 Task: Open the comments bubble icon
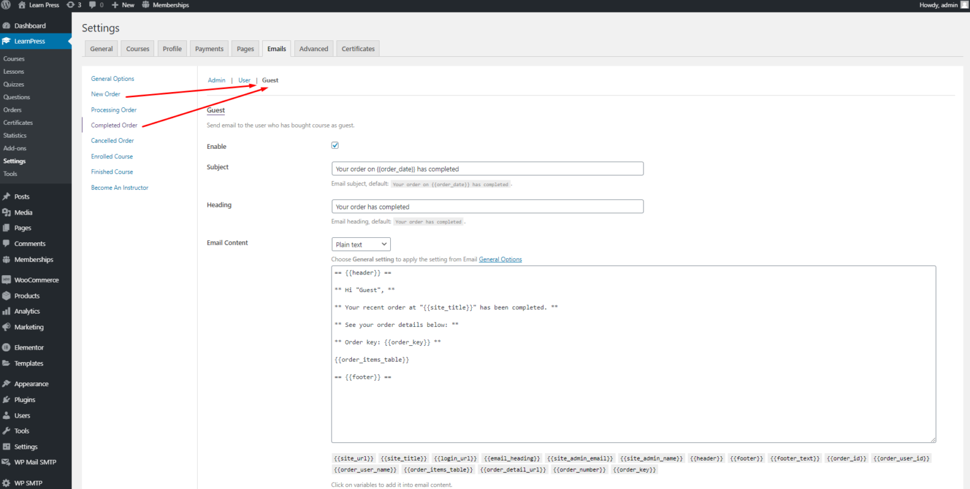tap(93, 5)
